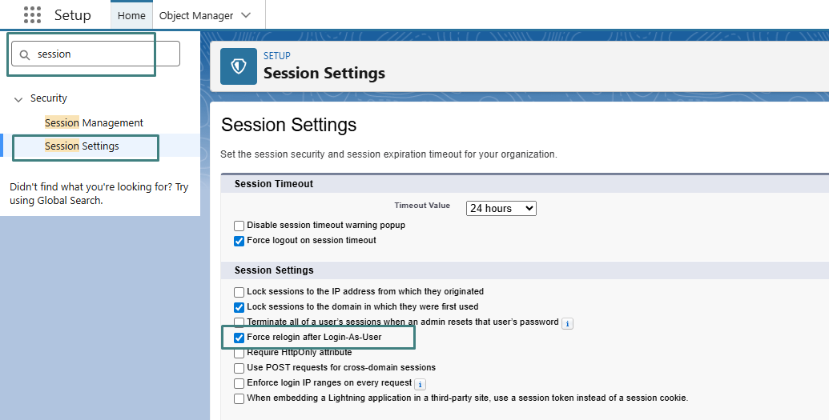The image size is (829, 420).
Task: Open the App Launcher grid icon
Action: click(x=32, y=15)
